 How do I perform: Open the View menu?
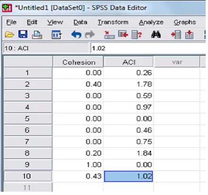[55, 22]
